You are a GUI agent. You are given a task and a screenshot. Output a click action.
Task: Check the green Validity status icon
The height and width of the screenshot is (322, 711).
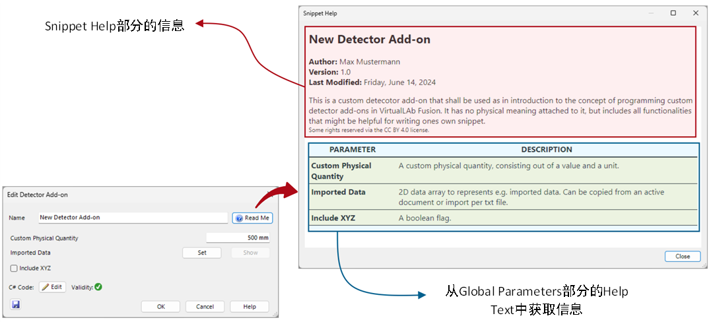(98, 287)
